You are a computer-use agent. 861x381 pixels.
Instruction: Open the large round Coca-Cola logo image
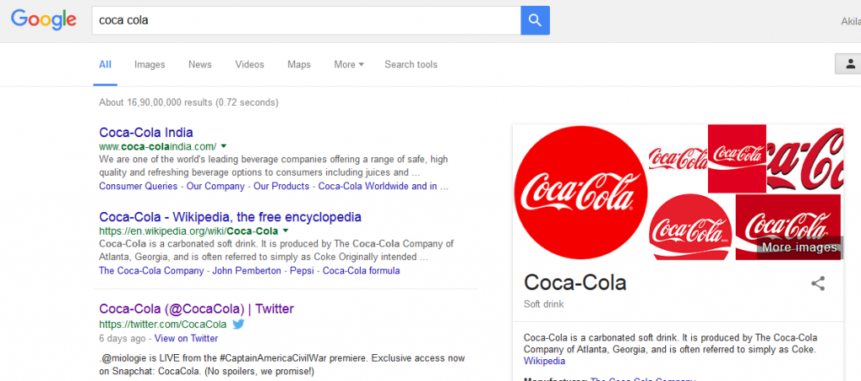[581, 192]
